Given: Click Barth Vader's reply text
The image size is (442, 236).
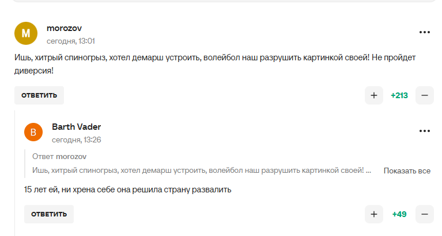Looking at the screenshot, I should 128,189.
